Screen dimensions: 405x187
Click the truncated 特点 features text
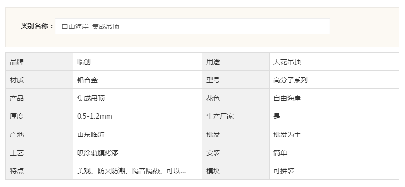[131, 171]
